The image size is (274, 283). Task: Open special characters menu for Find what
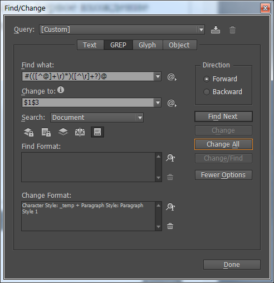pyautogui.click(x=172, y=77)
